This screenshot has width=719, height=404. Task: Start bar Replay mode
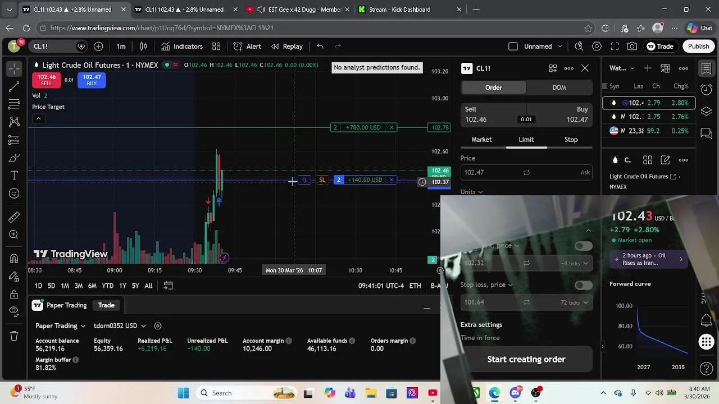pos(287,47)
